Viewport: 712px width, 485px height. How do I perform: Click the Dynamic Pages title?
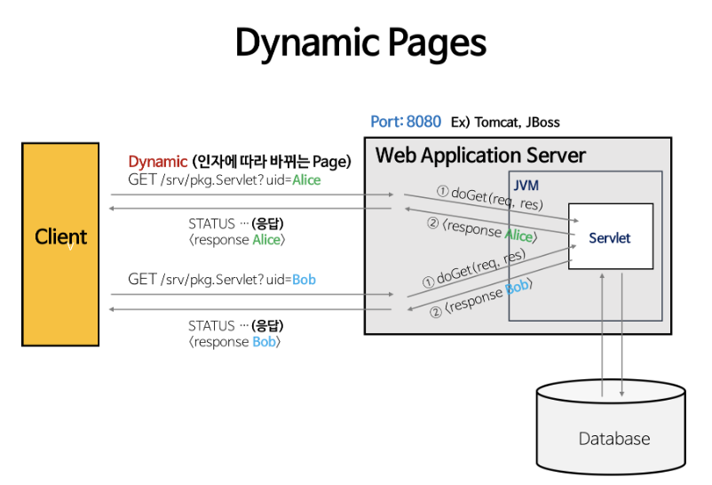(360, 44)
